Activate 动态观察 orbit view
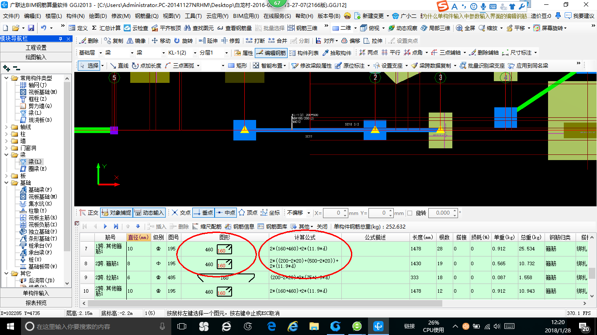 [x=403, y=28]
